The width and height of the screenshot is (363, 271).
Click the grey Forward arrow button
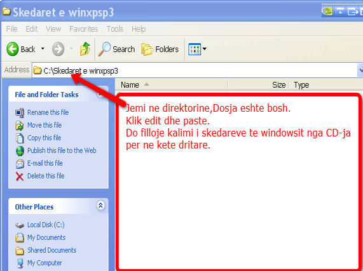(58, 49)
